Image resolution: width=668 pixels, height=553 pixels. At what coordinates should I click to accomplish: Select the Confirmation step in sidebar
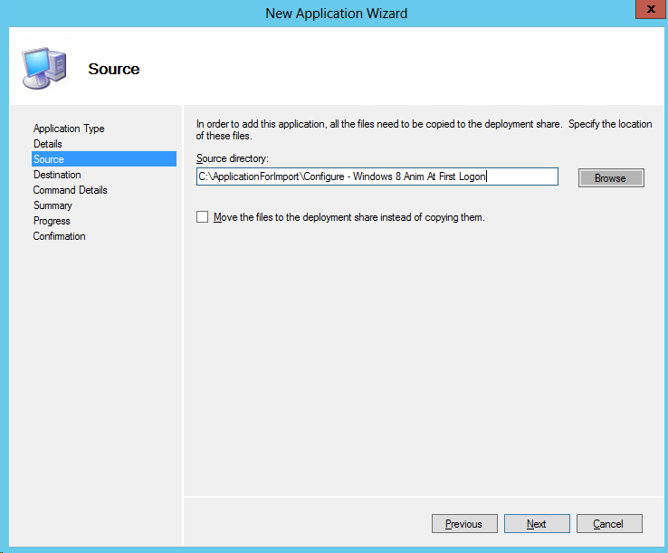tap(59, 236)
